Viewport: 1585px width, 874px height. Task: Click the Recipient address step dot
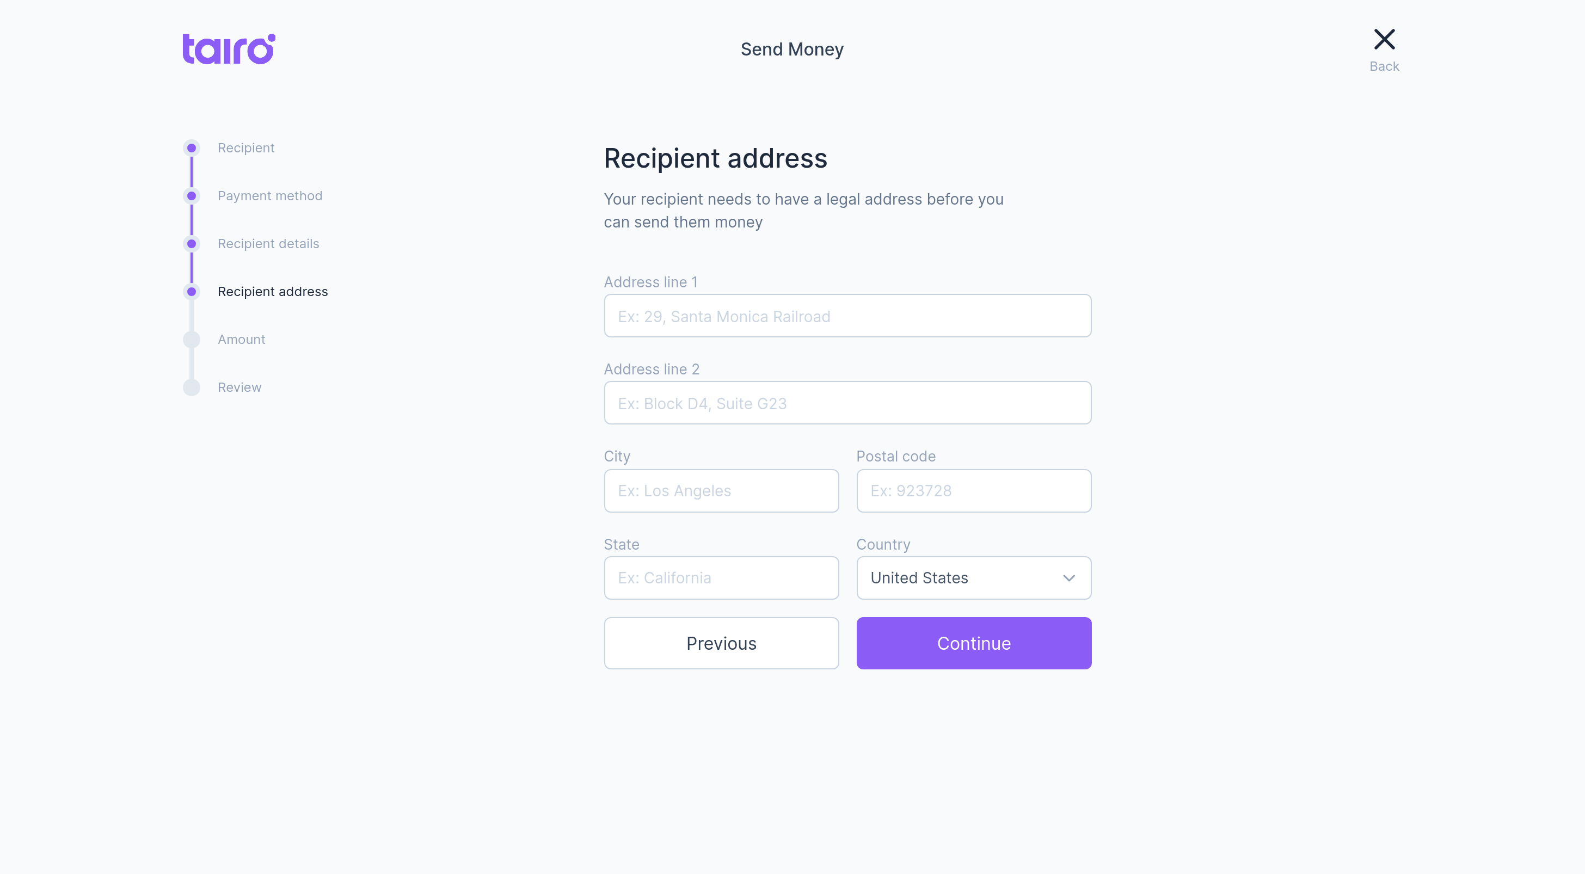(192, 292)
